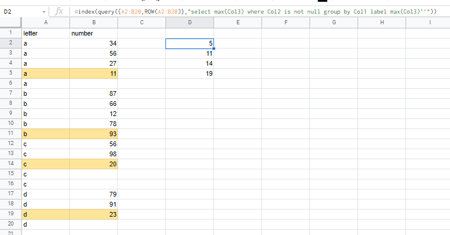Select column H header

[382, 22]
